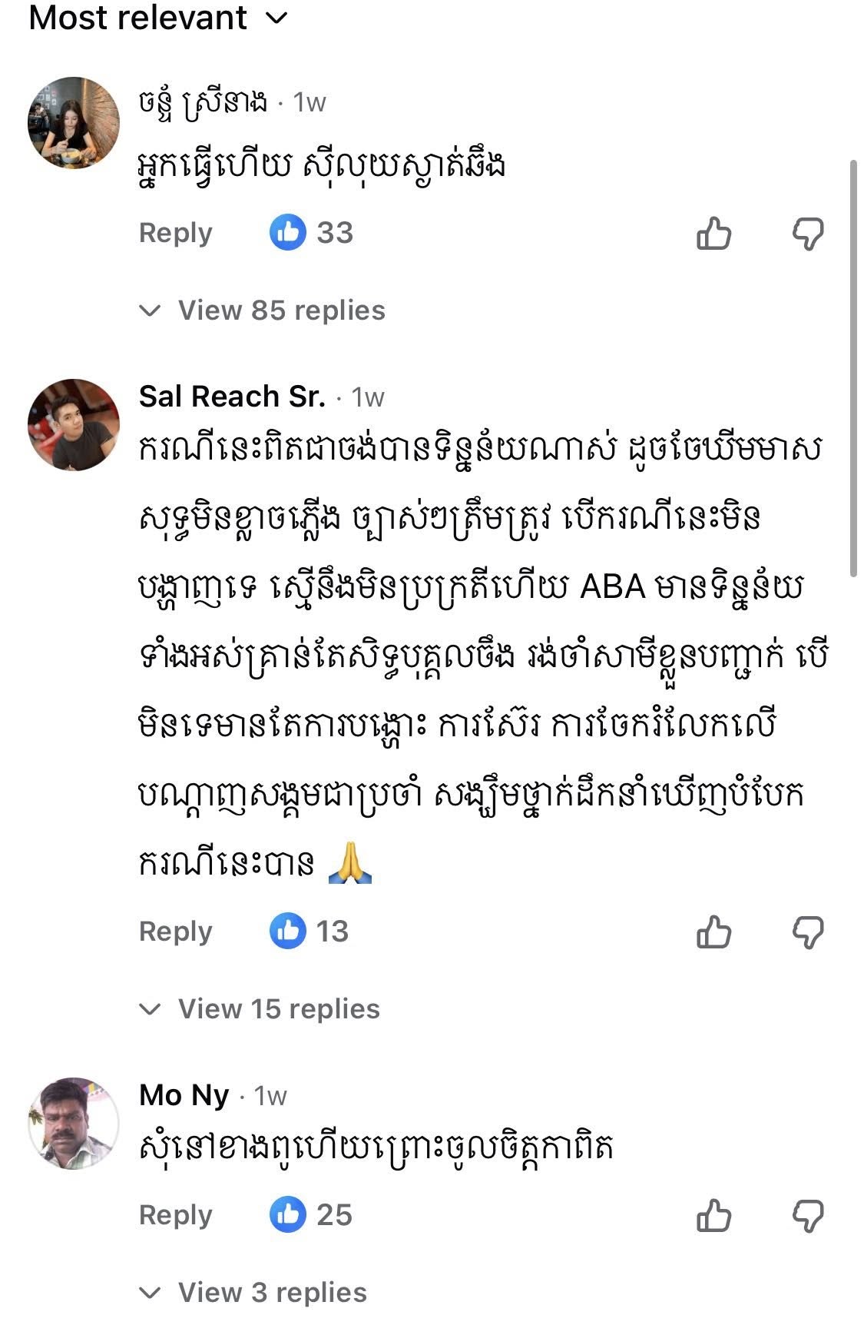
Task: Expand View 15 replies
Action: [278, 1009]
